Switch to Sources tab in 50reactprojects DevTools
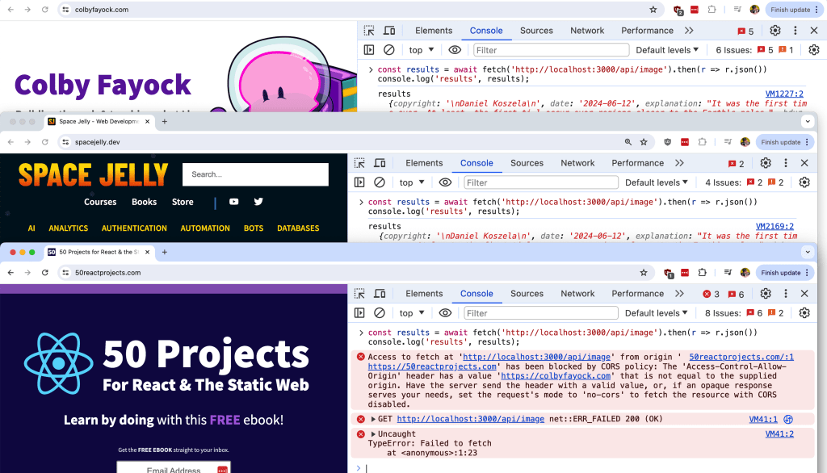 [x=527, y=294]
